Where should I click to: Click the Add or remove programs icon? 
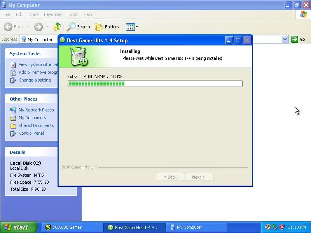[13, 73]
